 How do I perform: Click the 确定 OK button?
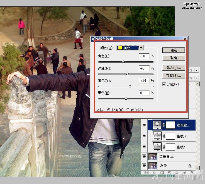pyautogui.click(x=174, y=50)
